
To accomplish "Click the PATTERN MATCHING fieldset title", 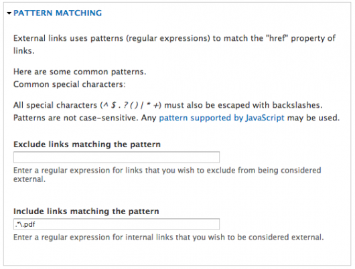I will (58, 13).
